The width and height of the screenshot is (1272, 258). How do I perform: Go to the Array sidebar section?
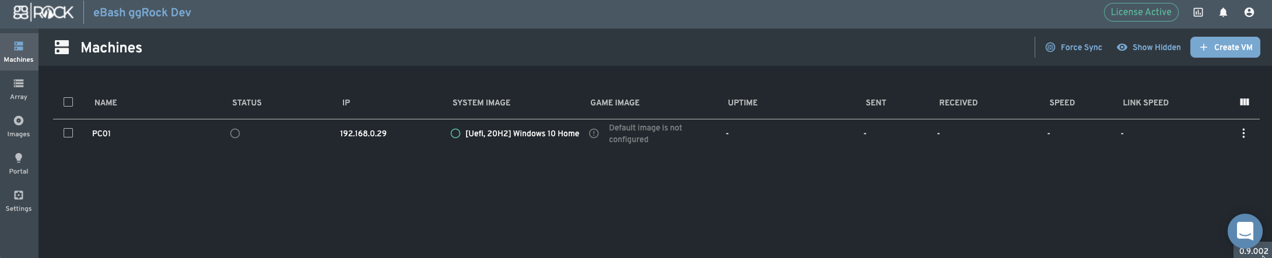(x=19, y=90)
